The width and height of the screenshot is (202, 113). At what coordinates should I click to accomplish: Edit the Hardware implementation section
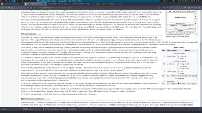point(48,99)
